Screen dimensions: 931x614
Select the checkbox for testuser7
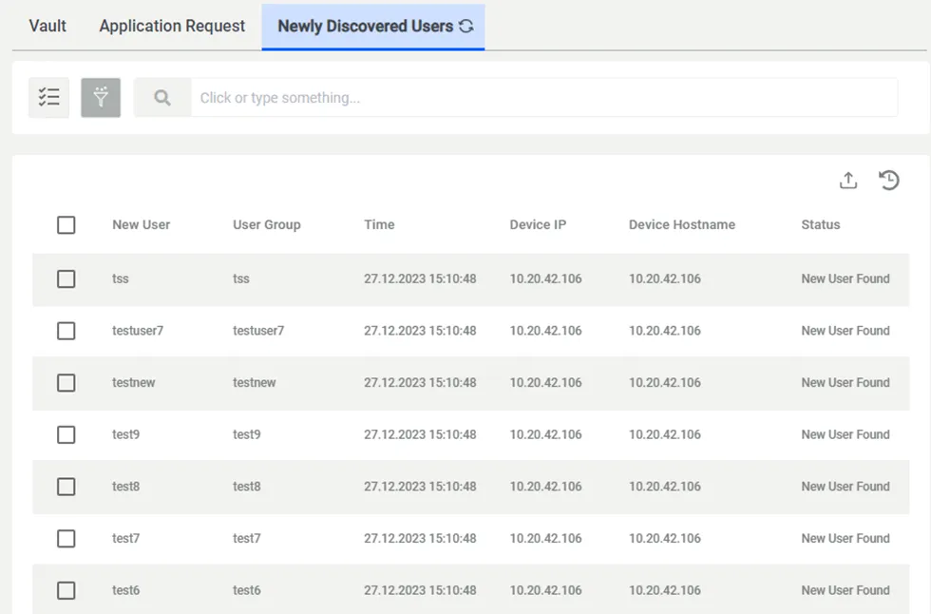66,331
